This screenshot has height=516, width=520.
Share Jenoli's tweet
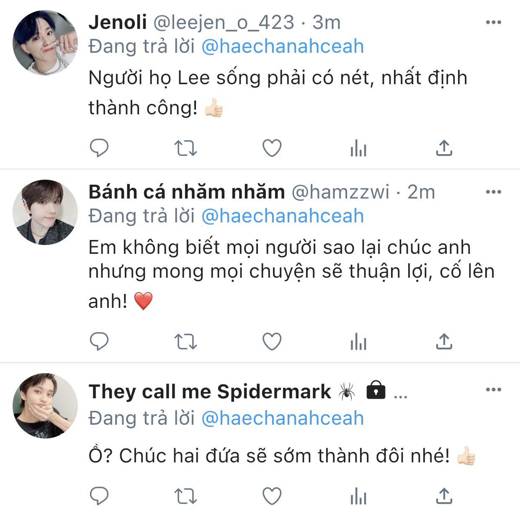(x=444, y=148)
